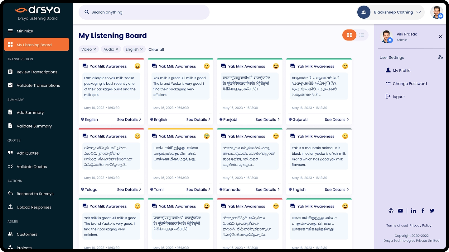Switch to grid view
The width and height of the screenshot is (449, 252).
pyautogui.click(x=349, y=35)
